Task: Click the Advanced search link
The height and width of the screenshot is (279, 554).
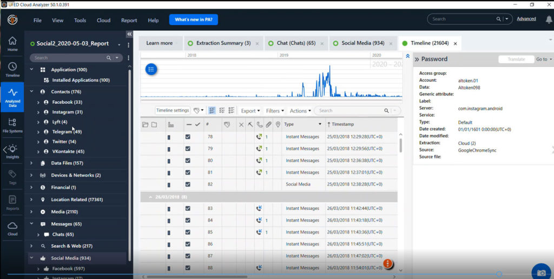Action: click(x=526, y=19)
